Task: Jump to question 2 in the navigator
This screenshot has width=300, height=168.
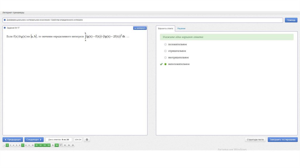Action: (7, 145)
